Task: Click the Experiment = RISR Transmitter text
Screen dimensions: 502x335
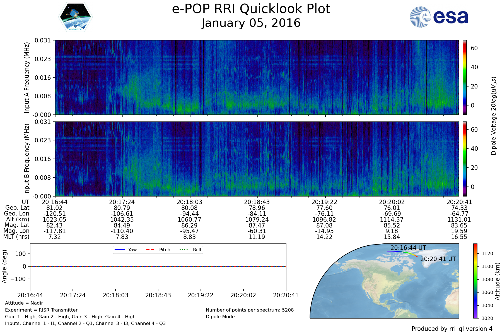Action: 41,310
